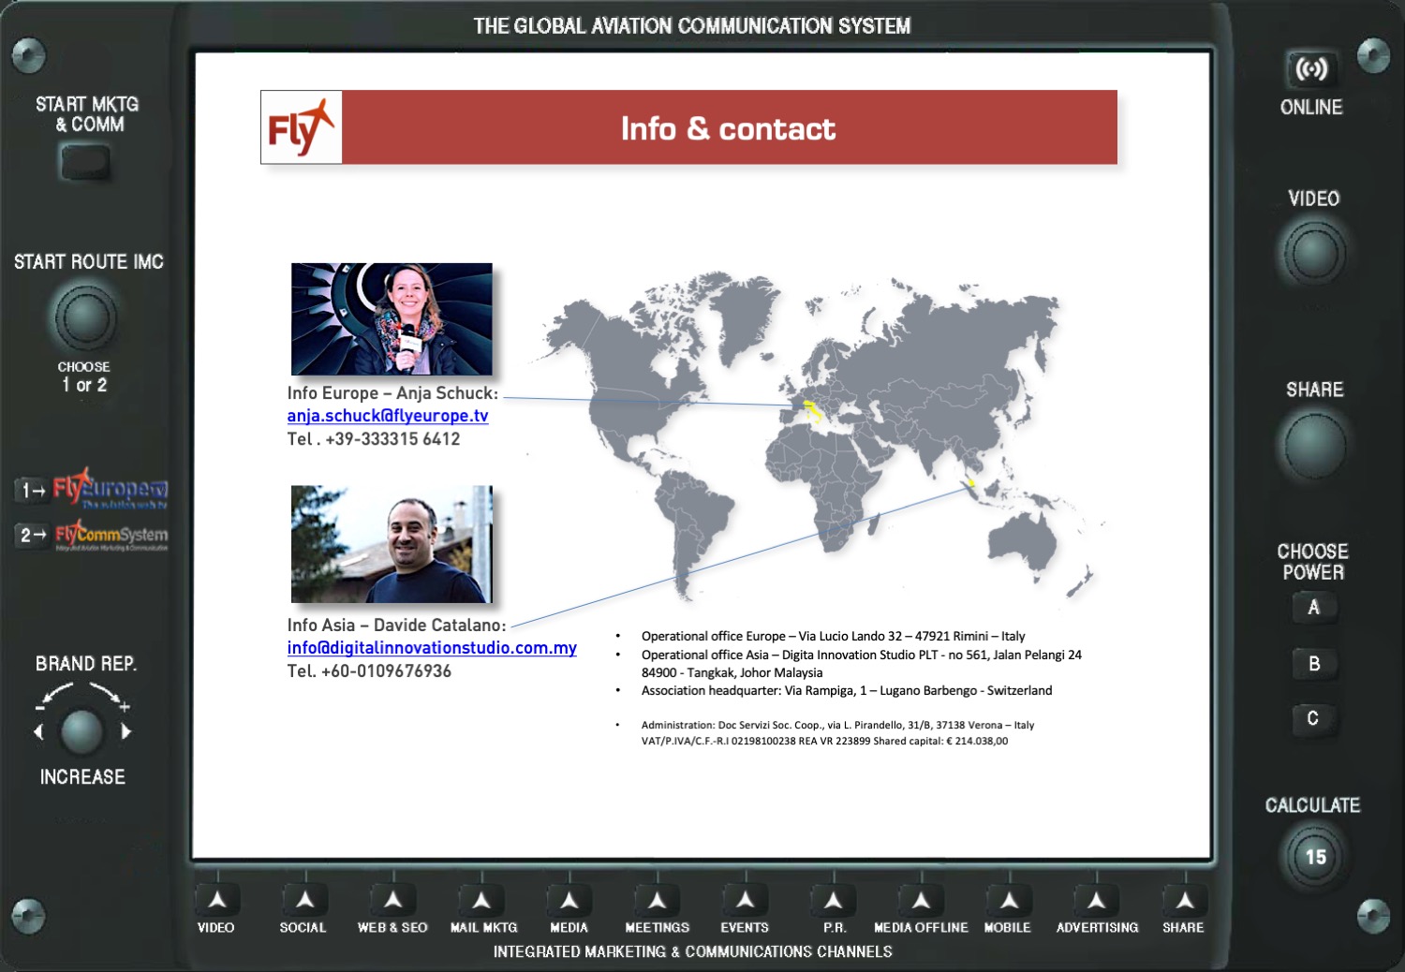The width and height of the screenshot is (1405, 972).
Task: Open the MAIL MKTG channel arrow
Action: coord(481,900)
